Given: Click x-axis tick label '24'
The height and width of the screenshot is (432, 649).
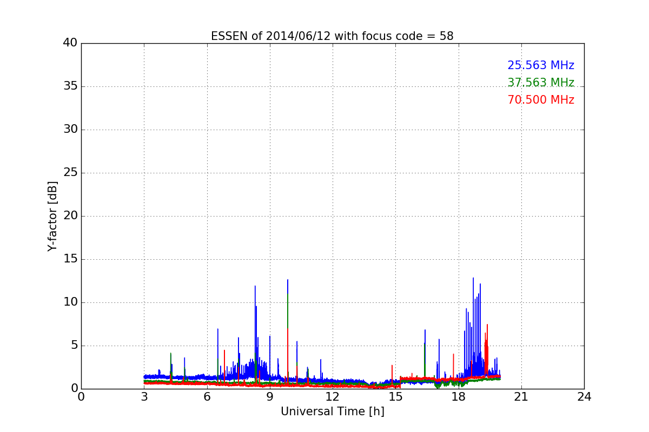Looking at the screenshot, I should point(584,397).
